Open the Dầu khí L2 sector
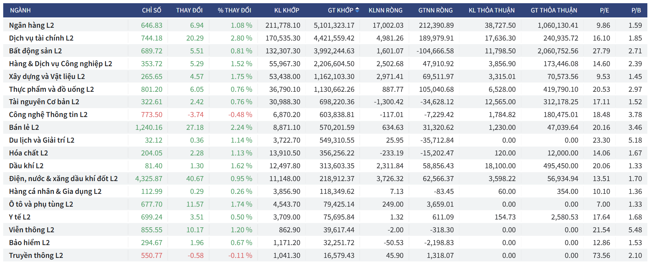The image size is (652, 265). (26, 166)
